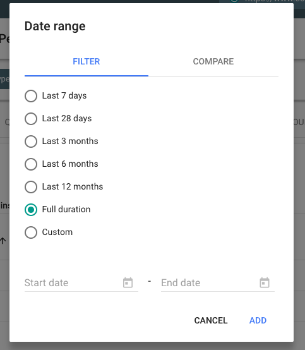The width and height of the screenshot is (305, 350).
Task: Focus the End date input field
Action: click(x=218, y=283)
